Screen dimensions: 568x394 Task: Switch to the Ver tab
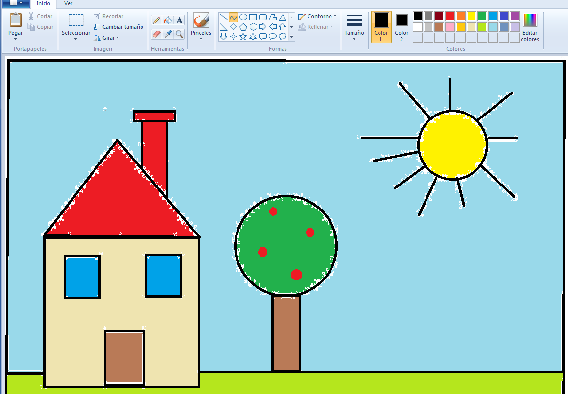coord(68,4)
